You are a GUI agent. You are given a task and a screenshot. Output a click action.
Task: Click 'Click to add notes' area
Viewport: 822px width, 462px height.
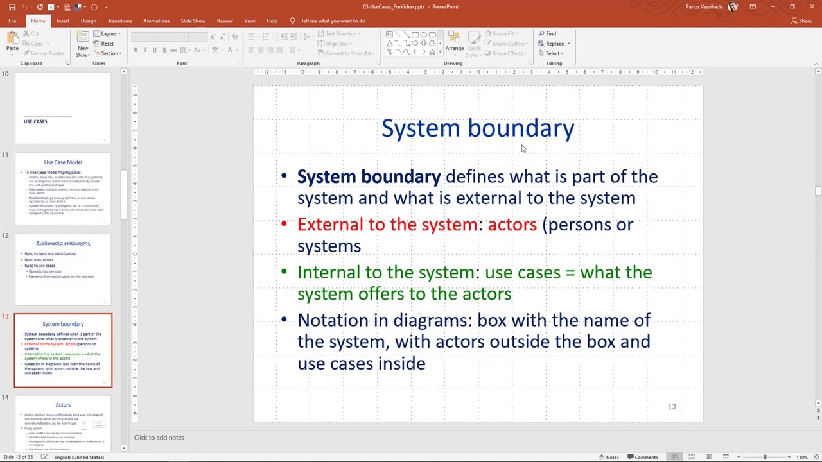pos(159,438)
